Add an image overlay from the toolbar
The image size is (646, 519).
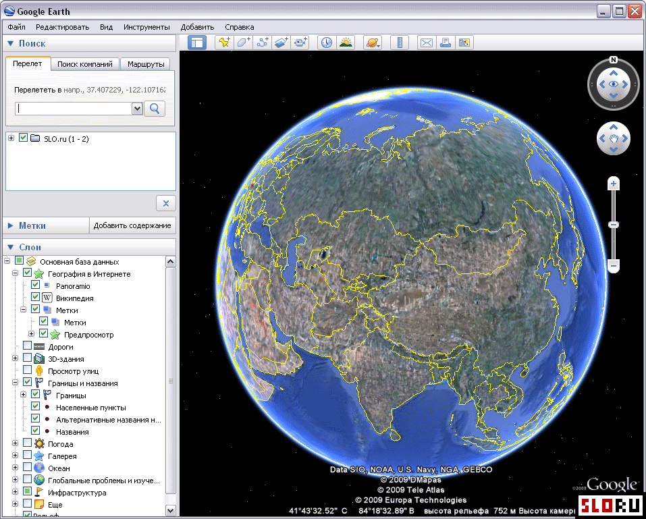pyautogui.click(x=281, y=43)
